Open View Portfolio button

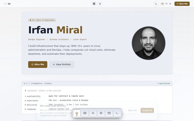click(x=62, y=65)
